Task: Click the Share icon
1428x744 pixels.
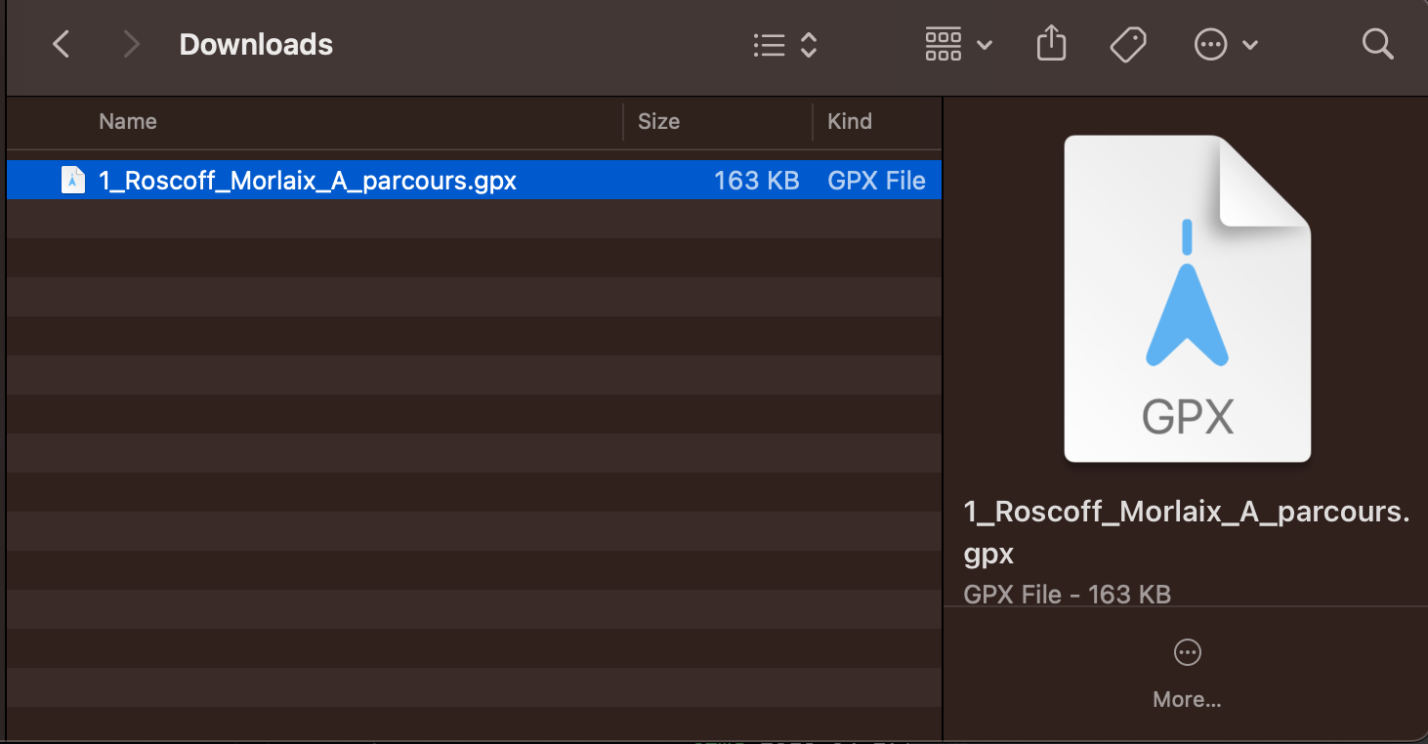Action: (1051, 44)
